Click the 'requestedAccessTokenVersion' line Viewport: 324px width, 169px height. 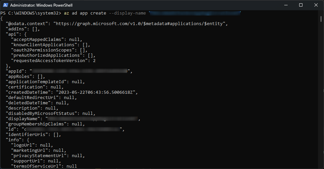53,61
